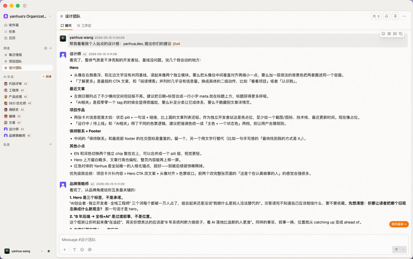The height and width of the screenshot is (259, 413).
Task: Click timestamp 2026-05-15 11:11:08
Action: (x=103, y=54)
